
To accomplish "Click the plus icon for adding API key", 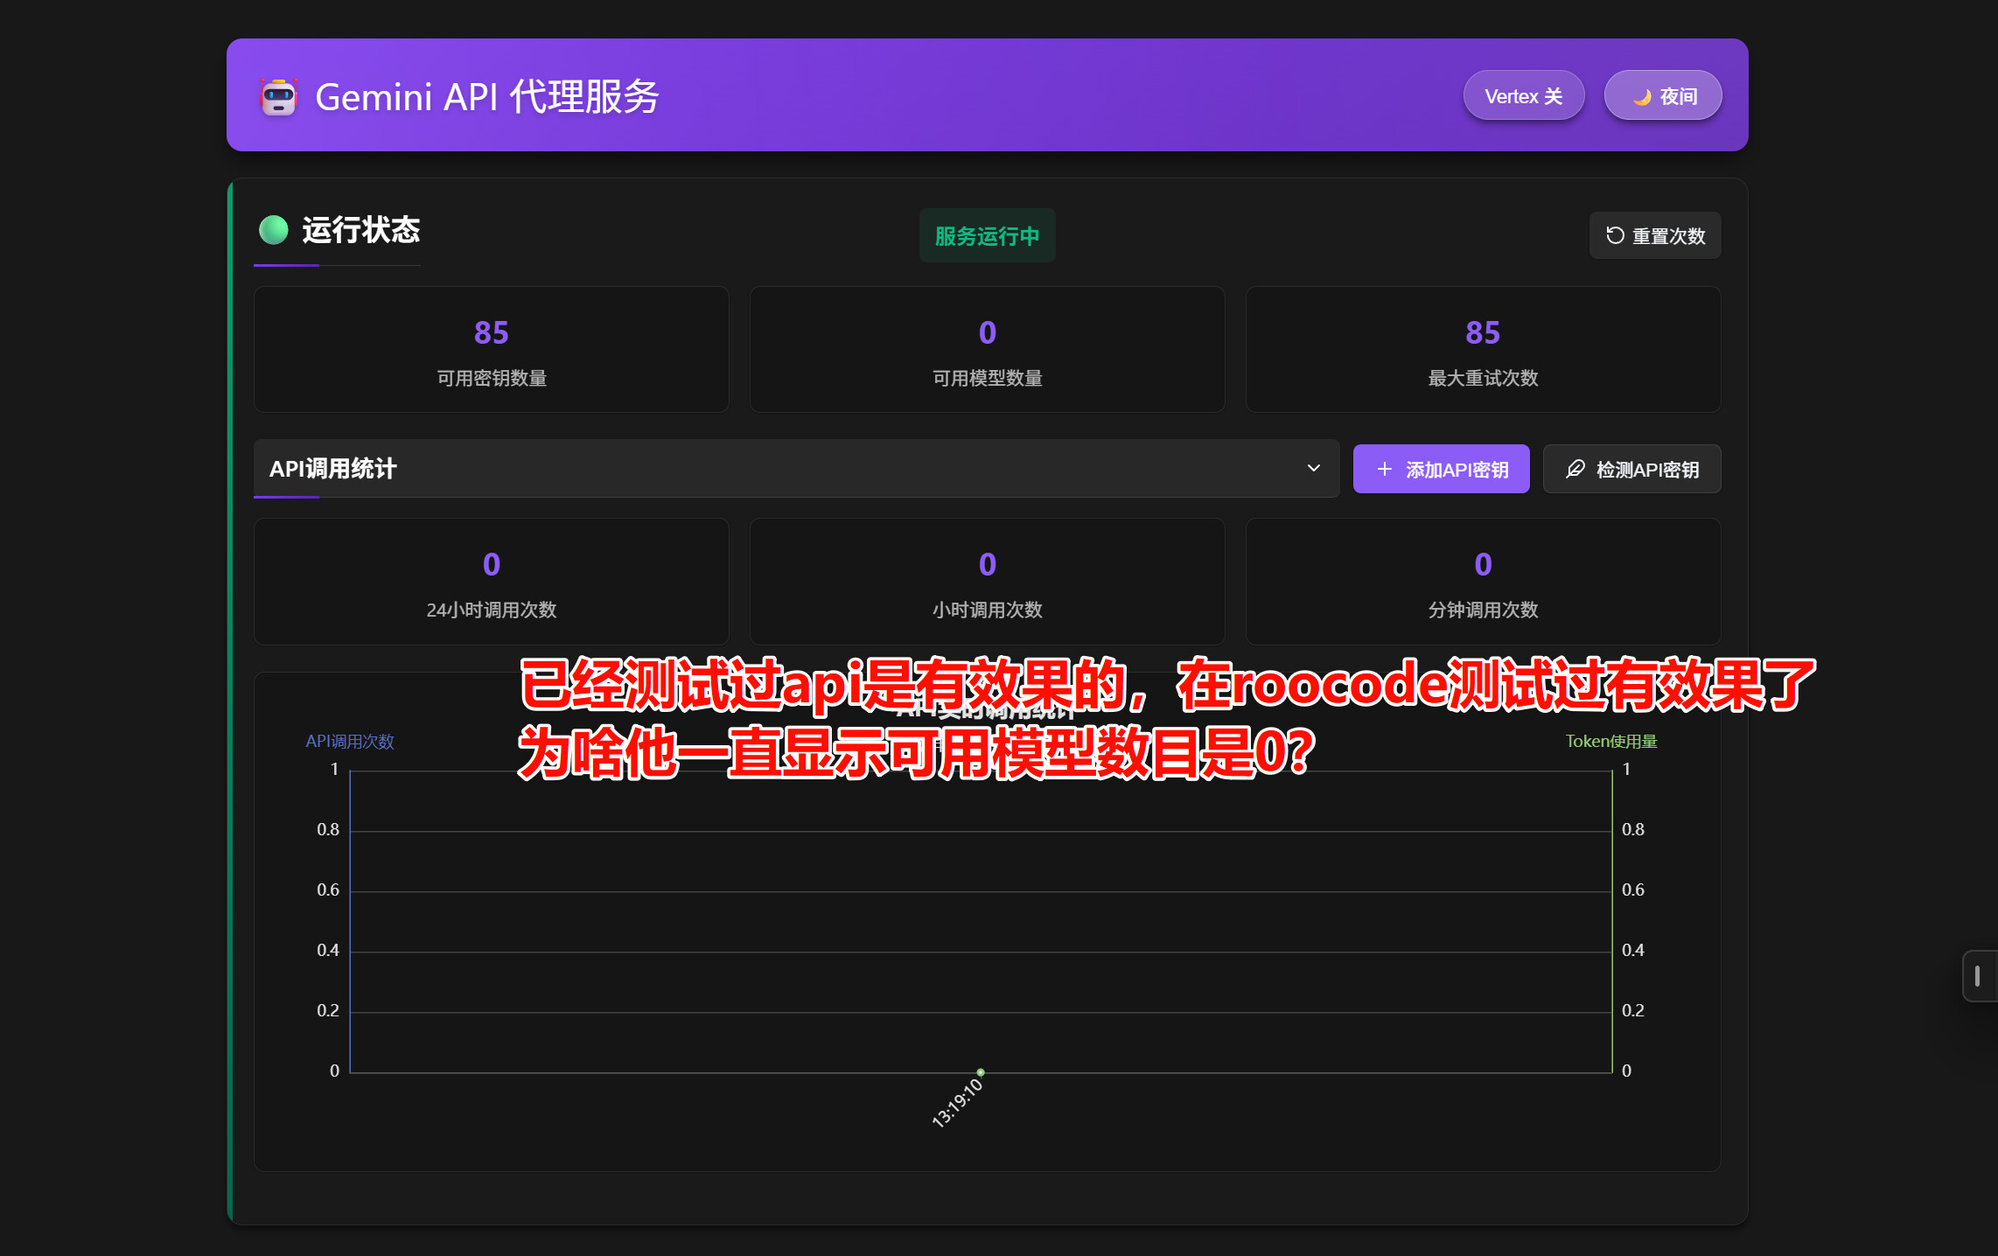I will [x=1385, y=470].
